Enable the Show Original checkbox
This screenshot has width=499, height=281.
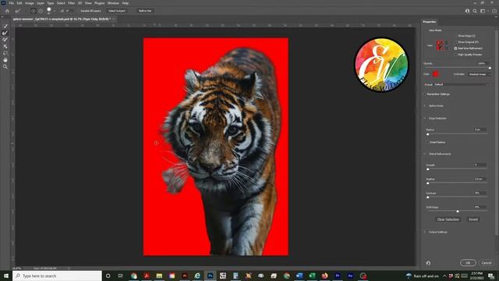455,42
